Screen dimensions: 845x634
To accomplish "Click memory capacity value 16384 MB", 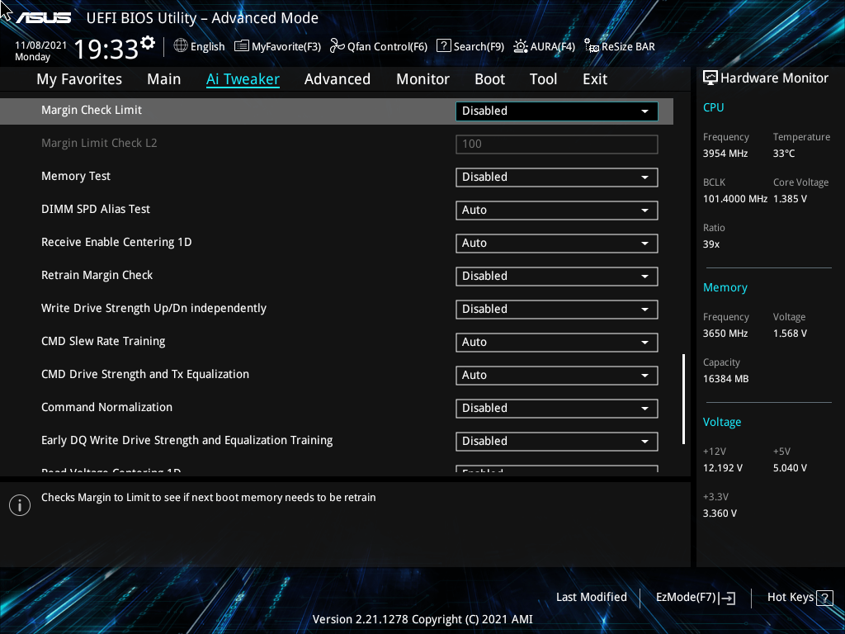I will click(x=726, y=379).
